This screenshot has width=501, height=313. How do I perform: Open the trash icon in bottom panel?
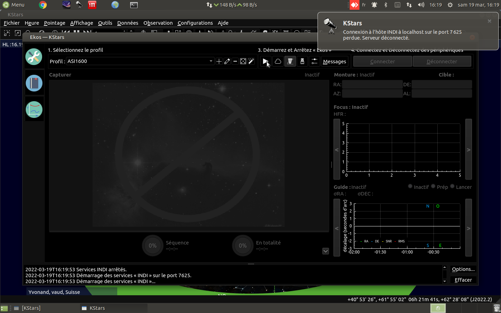click(x=497, y=308)
